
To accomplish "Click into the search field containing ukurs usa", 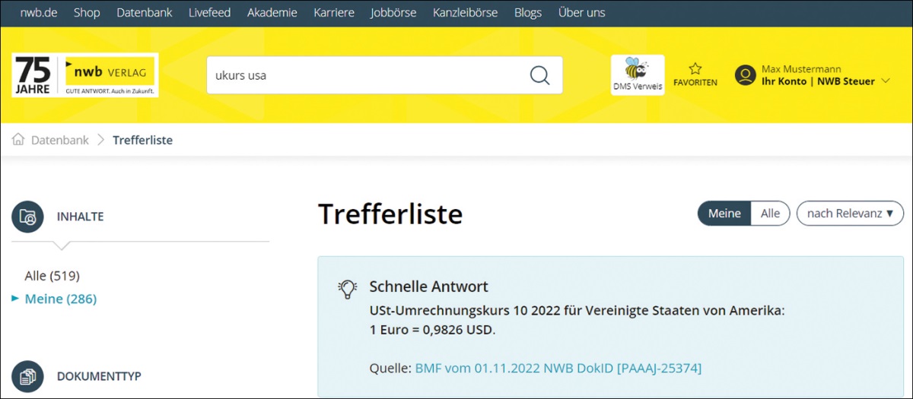I will [x=365, y=75].
